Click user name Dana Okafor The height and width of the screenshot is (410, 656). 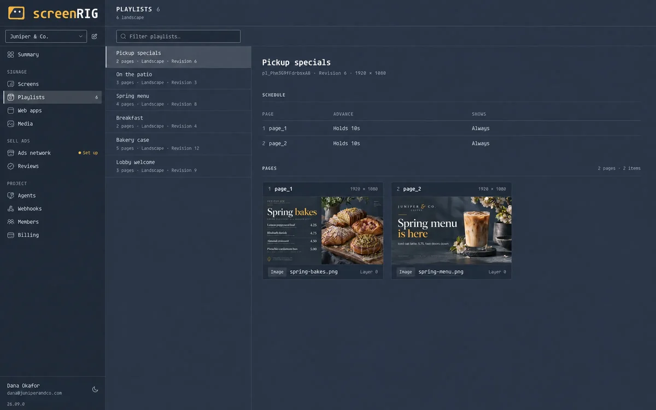click(x=23, y=385)
